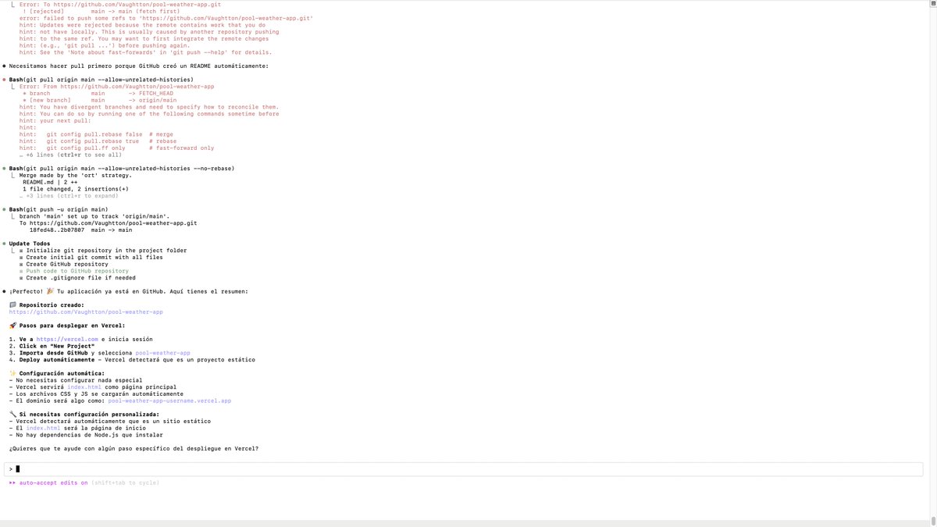Open the https://vercel.com link
Viewport: 937px width, 527px height.
click(67, 339)
